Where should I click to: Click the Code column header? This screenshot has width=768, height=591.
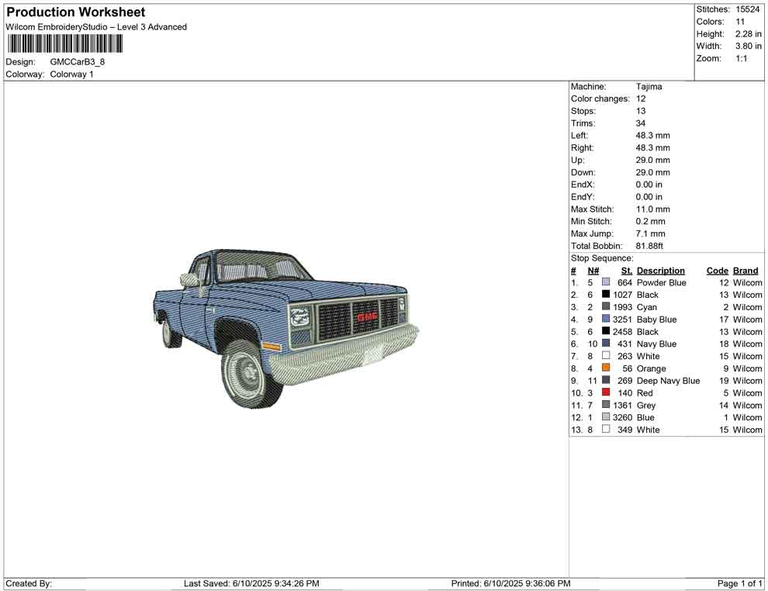pos(717,271)
